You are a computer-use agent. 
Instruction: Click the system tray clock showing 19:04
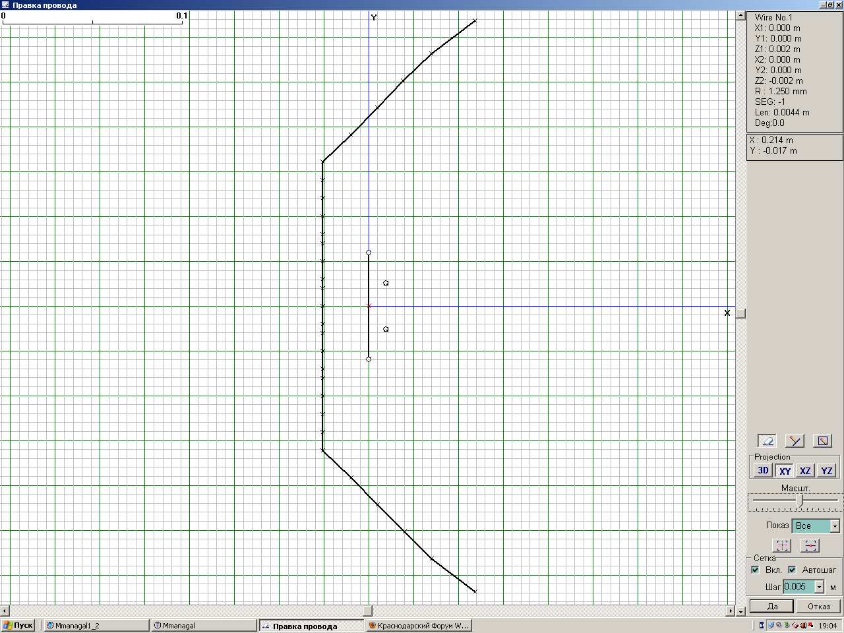(828, 625)
